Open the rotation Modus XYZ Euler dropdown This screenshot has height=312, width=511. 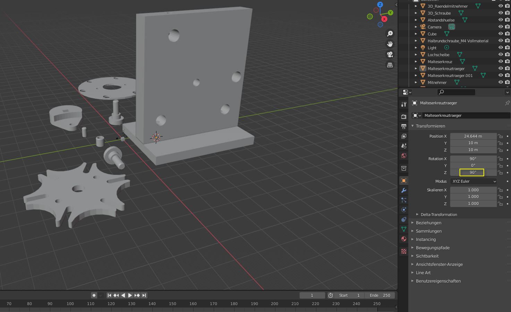pyautogui.click(x=473, y=181)
